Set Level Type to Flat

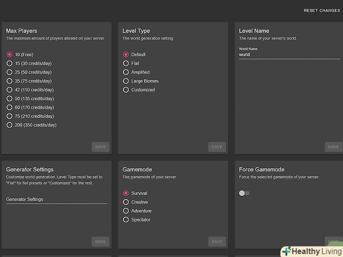(x=126, y=64)
